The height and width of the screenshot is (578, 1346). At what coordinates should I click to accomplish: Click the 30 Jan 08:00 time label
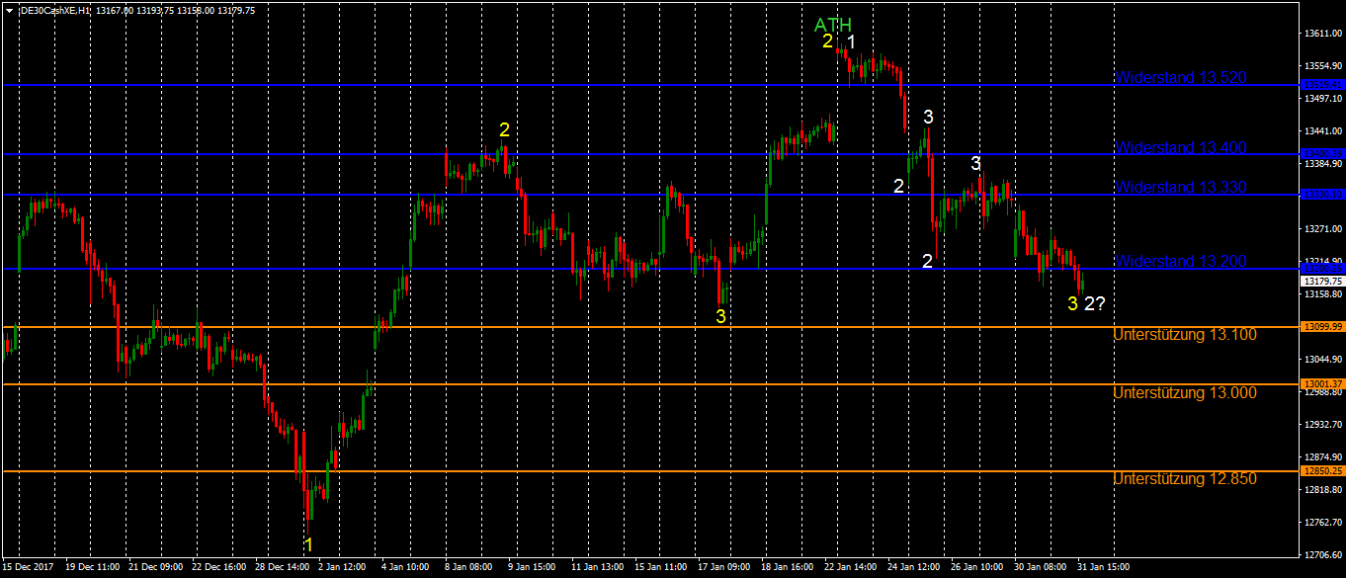point(1042,569)
